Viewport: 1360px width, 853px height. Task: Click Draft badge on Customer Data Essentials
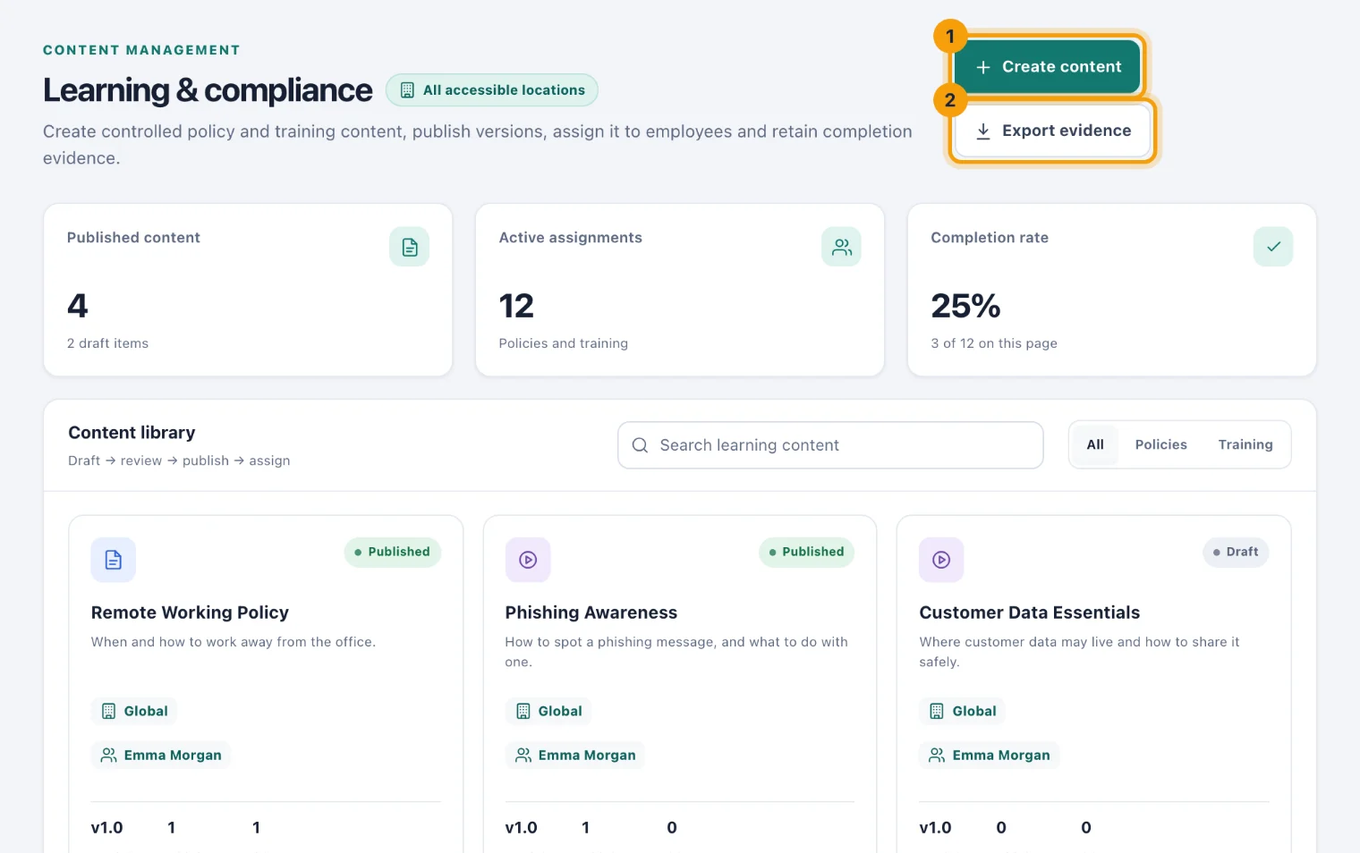[1236, 552]
